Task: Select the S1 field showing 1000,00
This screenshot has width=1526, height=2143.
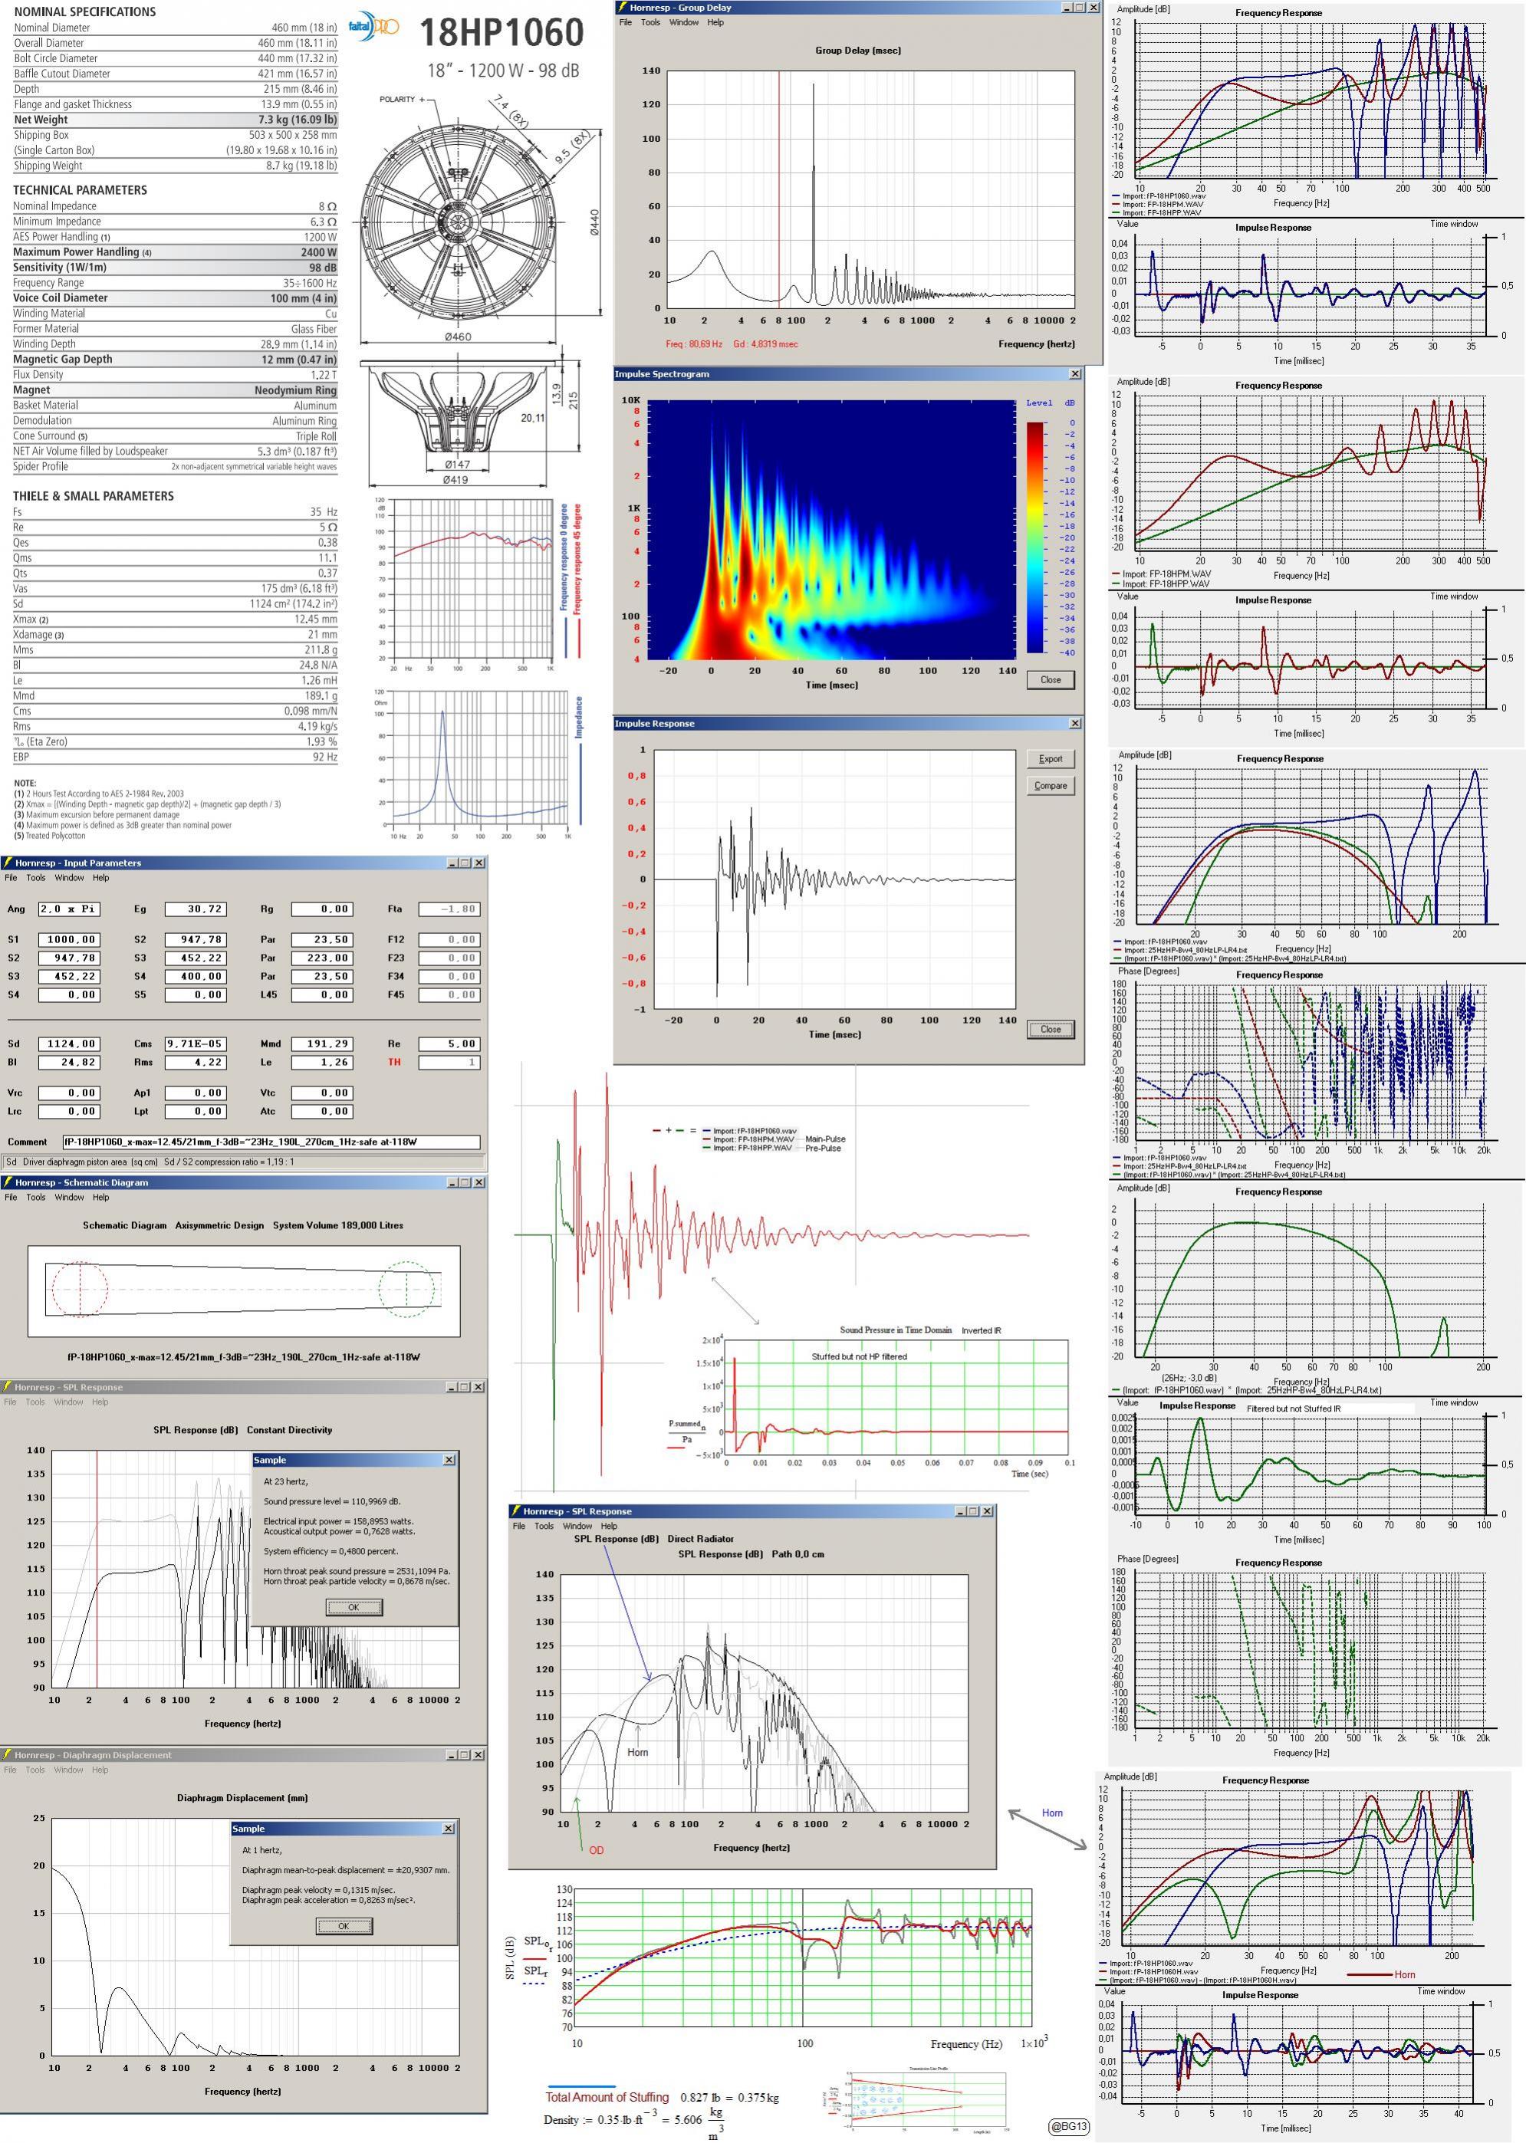Action: [68, 939]
